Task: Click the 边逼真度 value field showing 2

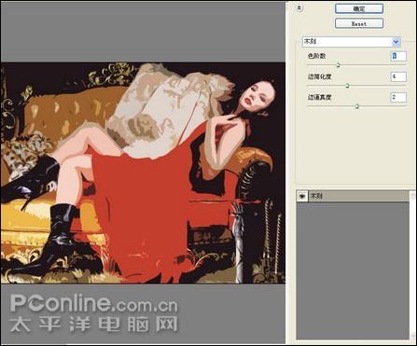Action: (x=398, y=97)
